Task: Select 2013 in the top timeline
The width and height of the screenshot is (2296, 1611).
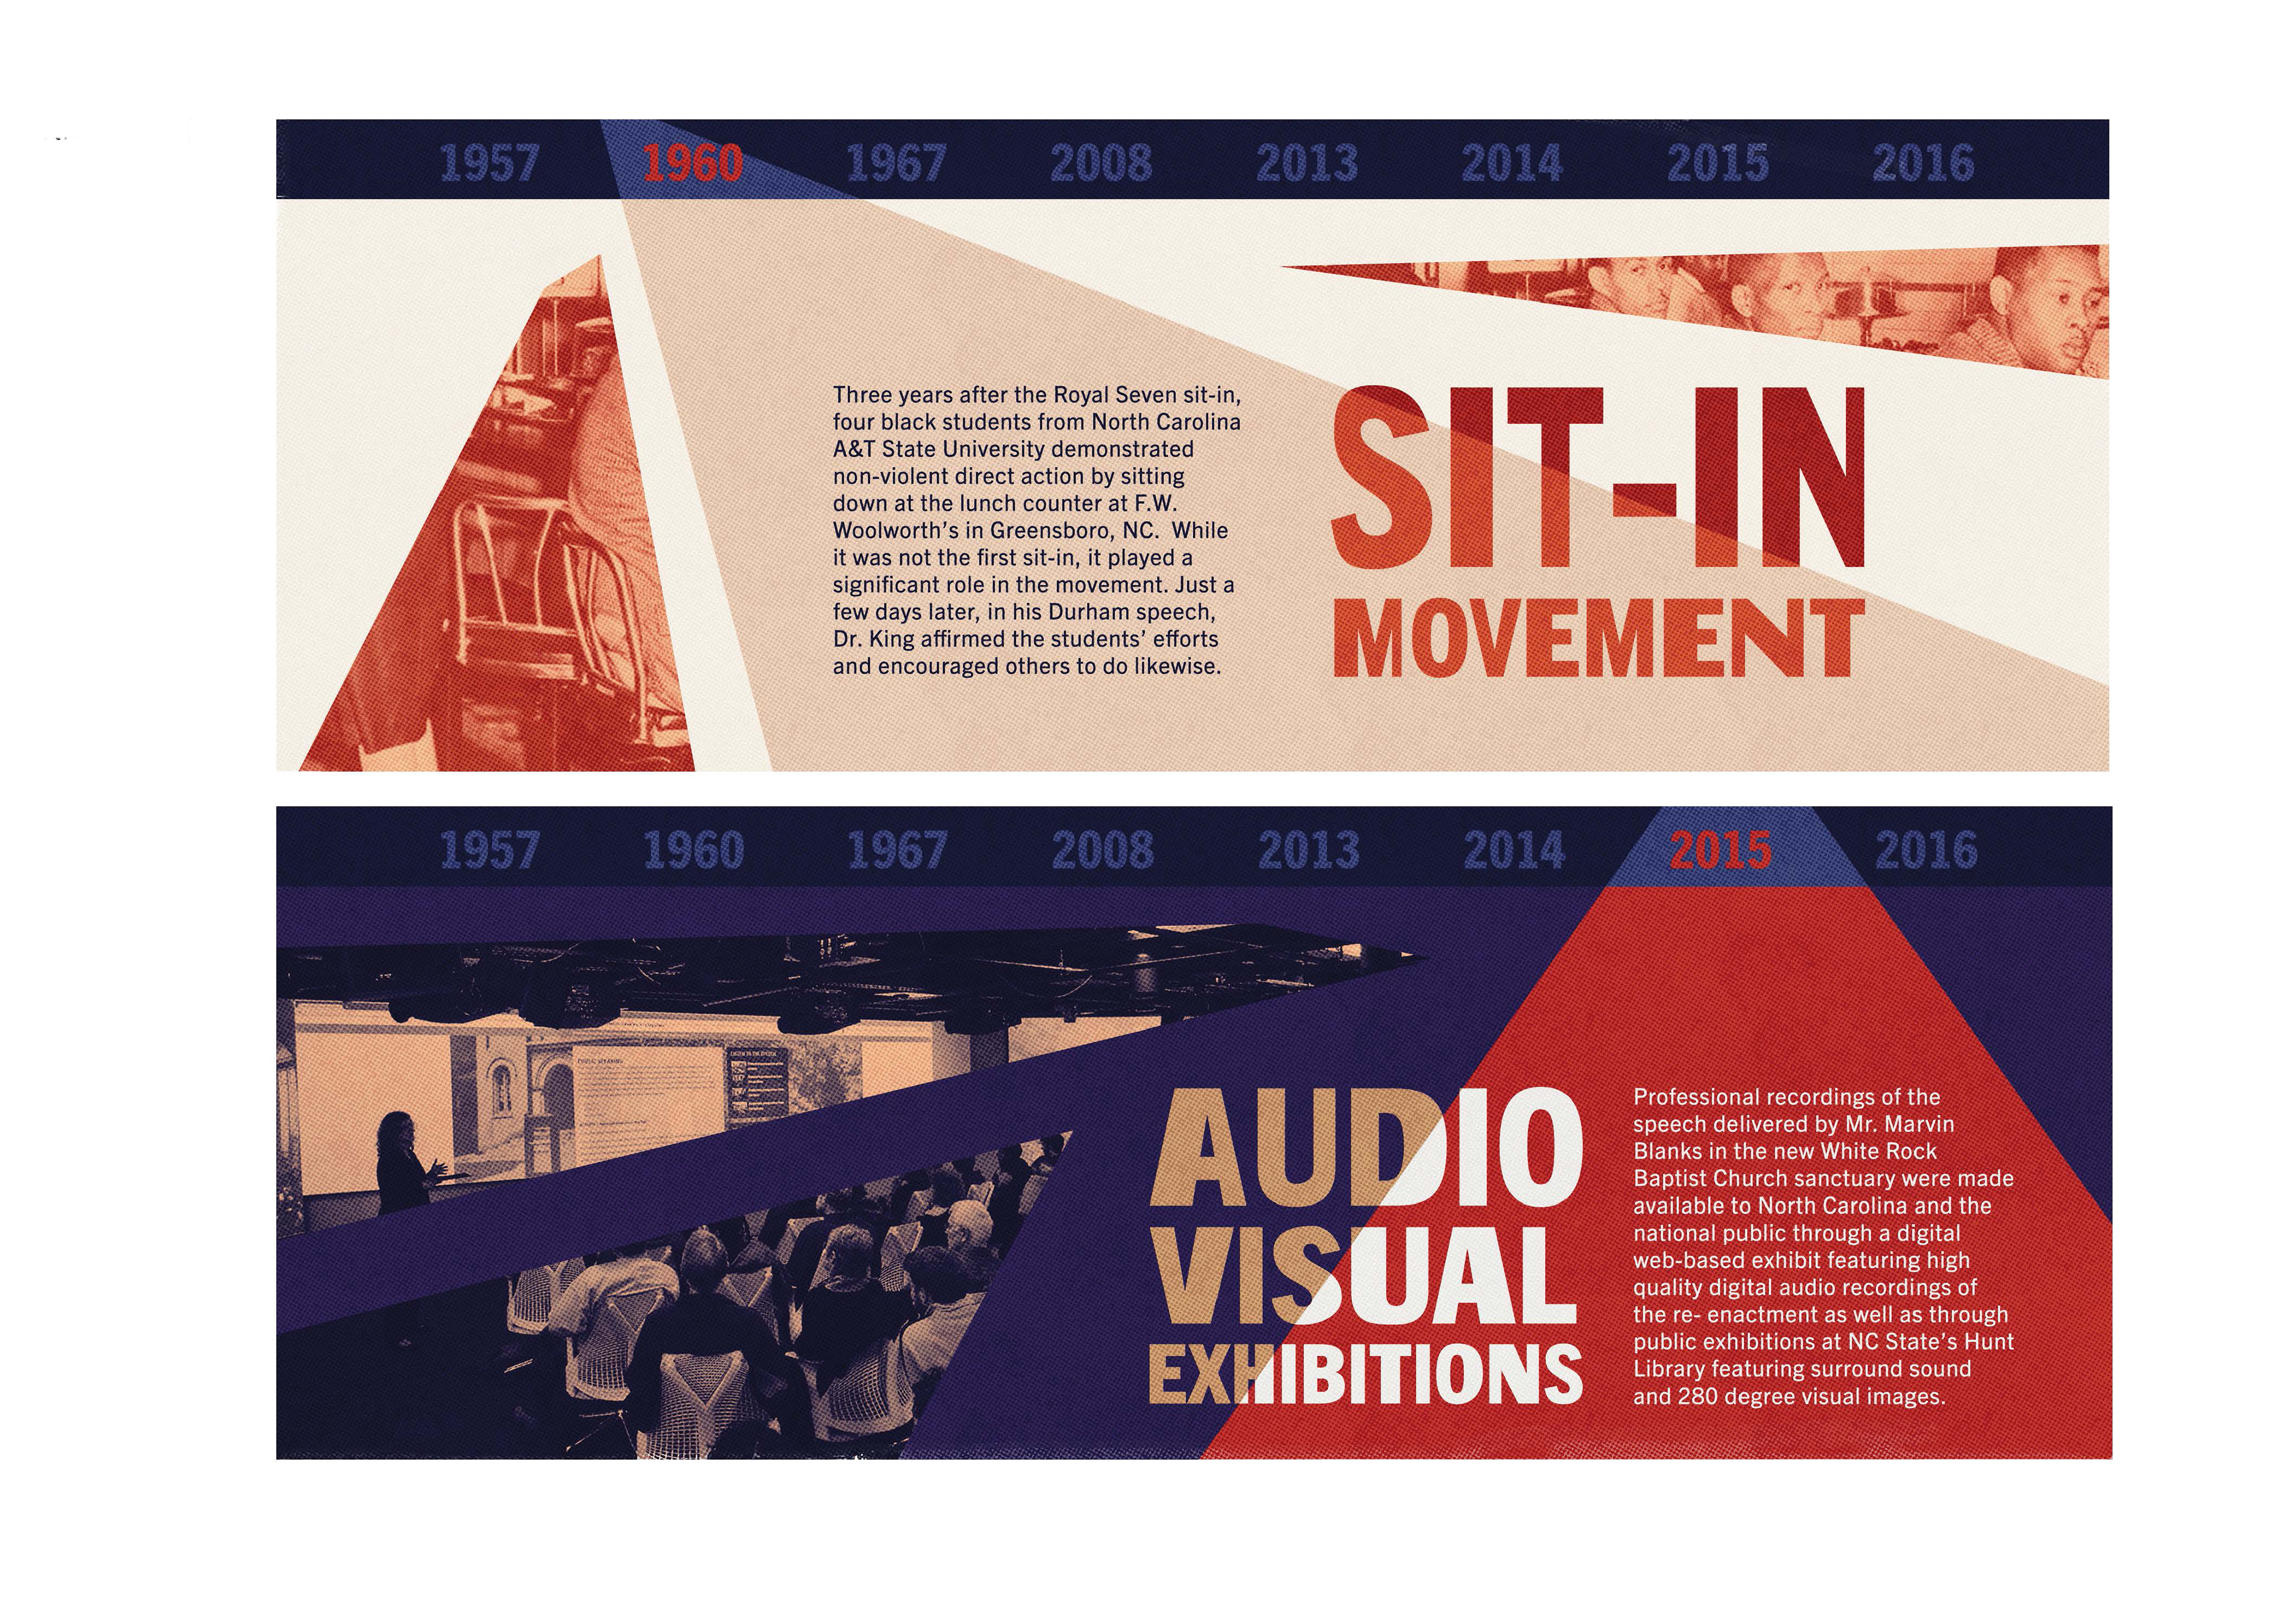Action: point(1306,163)
